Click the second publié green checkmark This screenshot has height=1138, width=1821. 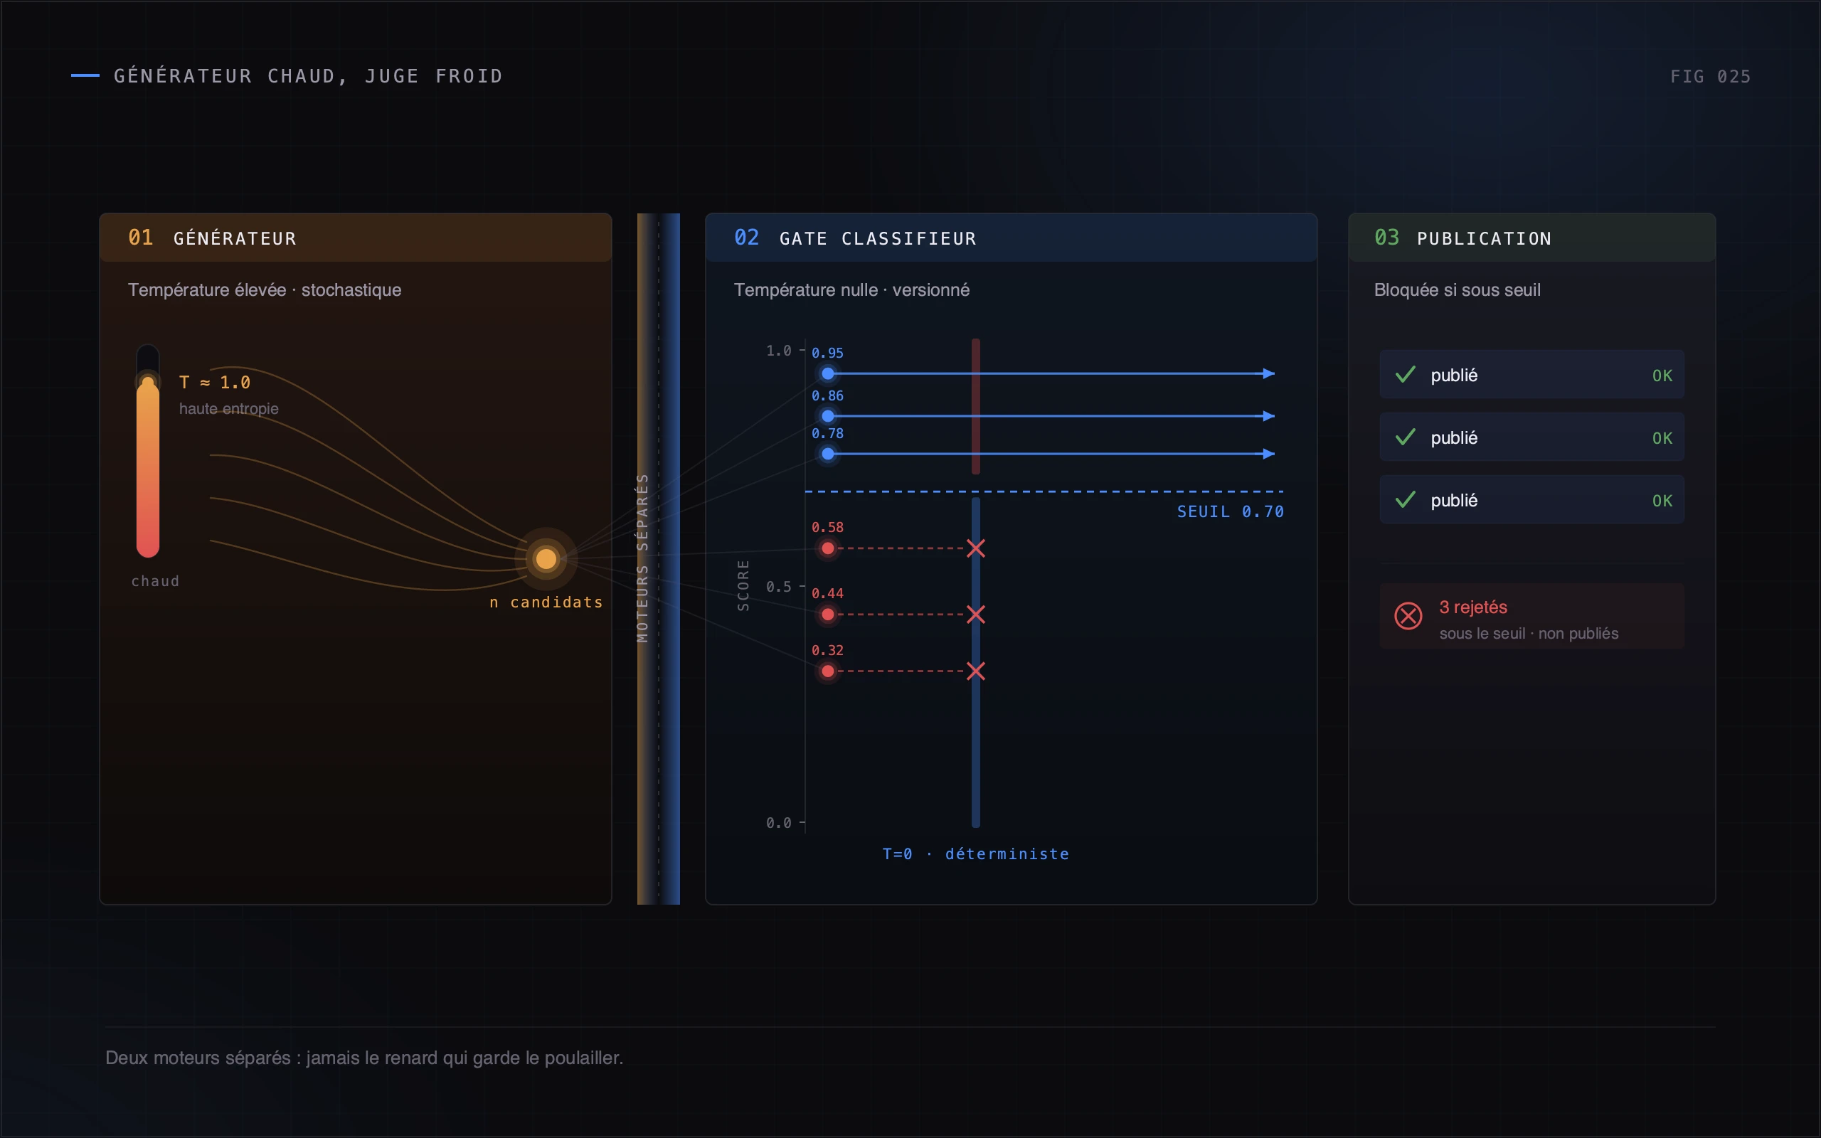pyautogui.click(x=1405, y=437)
